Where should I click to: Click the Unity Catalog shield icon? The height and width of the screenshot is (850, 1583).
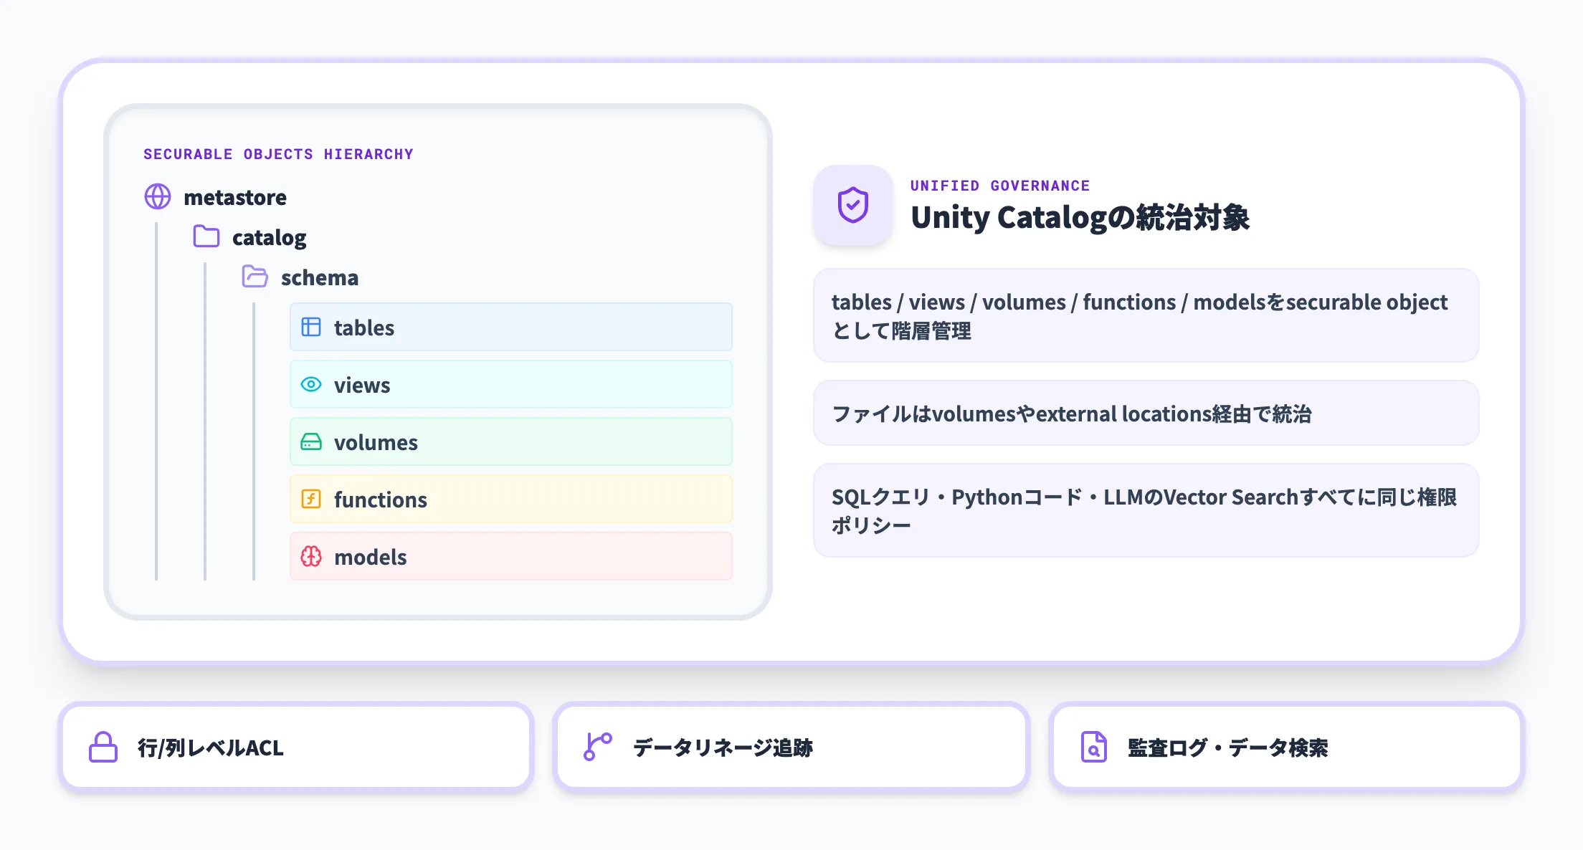click(x=852, y=206)
